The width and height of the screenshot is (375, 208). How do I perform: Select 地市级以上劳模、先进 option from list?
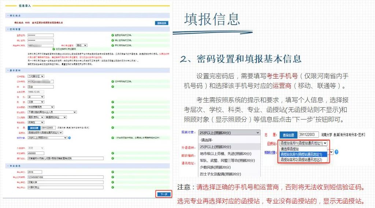point(225,154)
